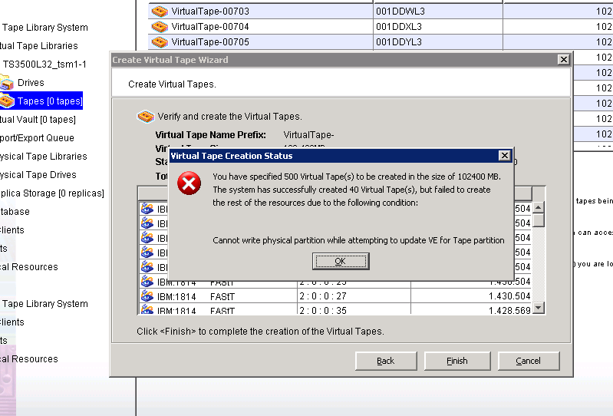Click device icon of IBM:1814 row 2:0:0:35
613x416 pixels.
point(147,309)
